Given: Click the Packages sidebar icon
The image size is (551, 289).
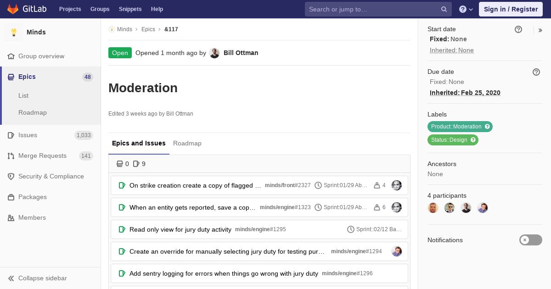Looking at the screenshot, I should 11,197.
